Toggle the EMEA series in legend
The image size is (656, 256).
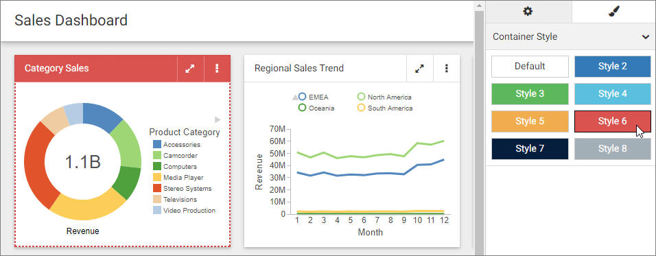tap(314, 97)
